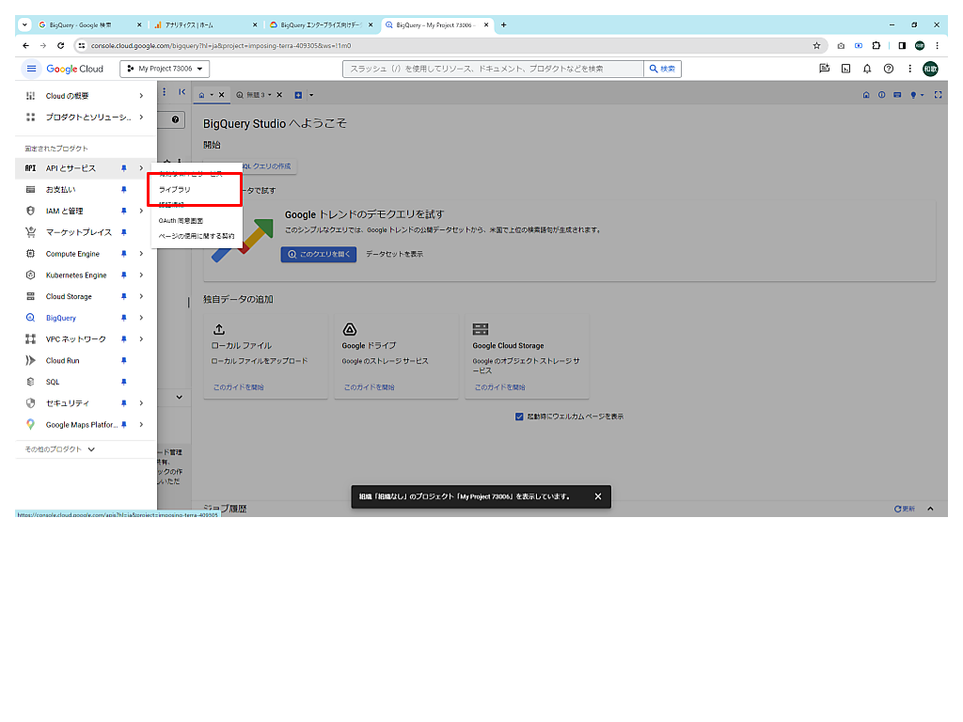963x722 pixels.
Task: Open the help question-mark menu in header
Action: pos(888,69)
